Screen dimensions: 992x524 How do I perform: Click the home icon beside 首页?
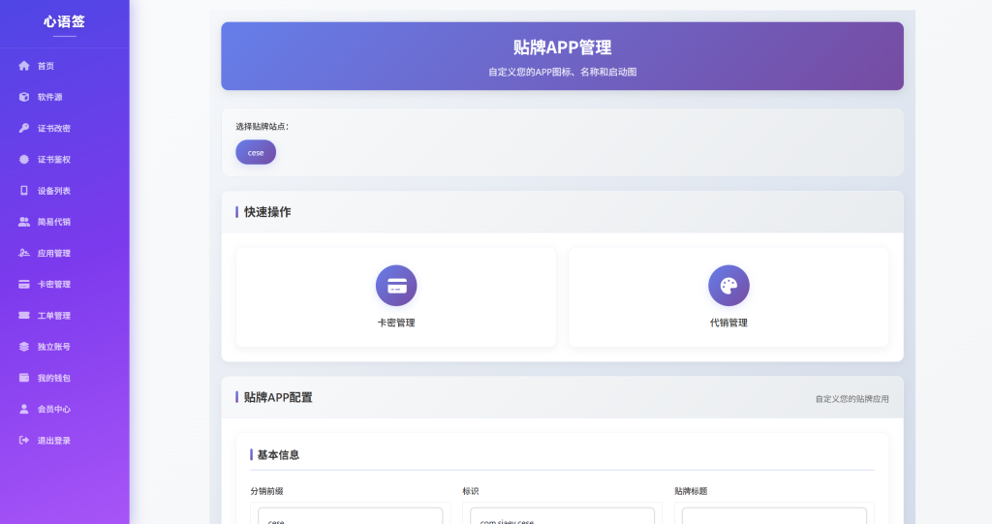tap(24, 66)
